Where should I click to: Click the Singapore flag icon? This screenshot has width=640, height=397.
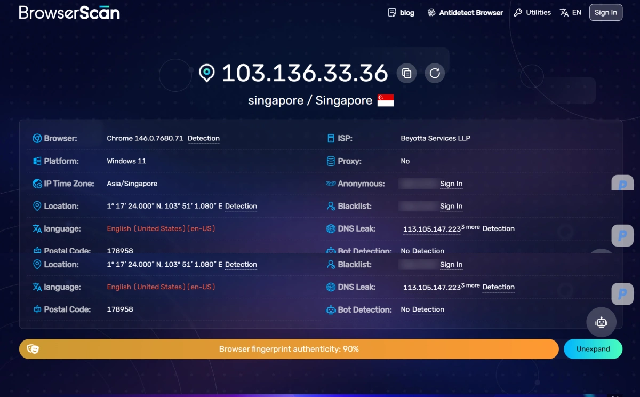(386, 100)
